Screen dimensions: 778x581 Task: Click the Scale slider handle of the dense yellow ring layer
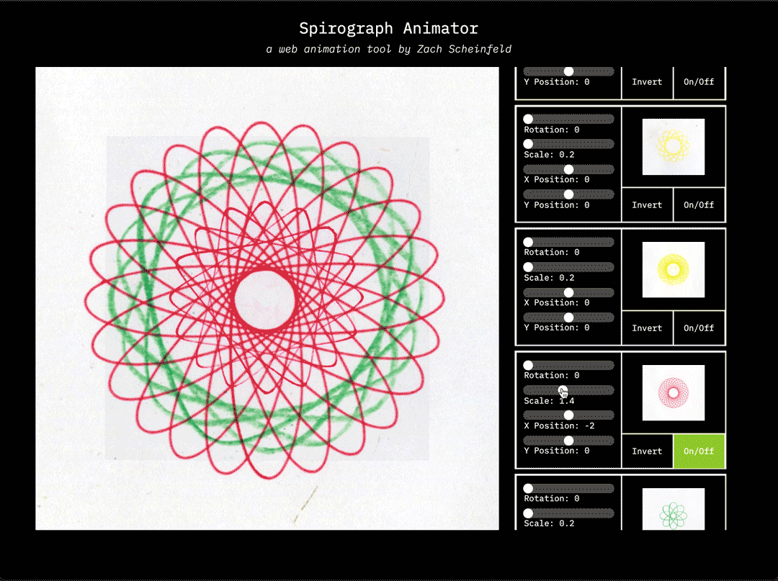click(x=529, y=267)
